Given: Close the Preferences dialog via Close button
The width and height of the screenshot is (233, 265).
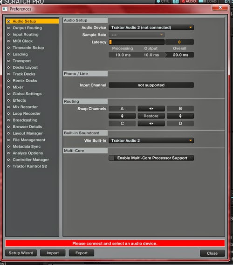Looking at the screenshot, I should point(212,253).
